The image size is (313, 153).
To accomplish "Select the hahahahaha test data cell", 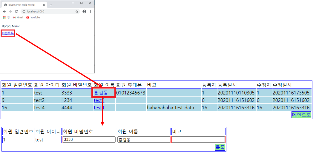I will click(x=174, y=108).
